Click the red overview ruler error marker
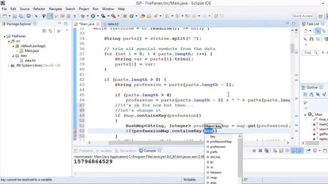The height and width of the screenshot is (184, 328). [296, 30]
